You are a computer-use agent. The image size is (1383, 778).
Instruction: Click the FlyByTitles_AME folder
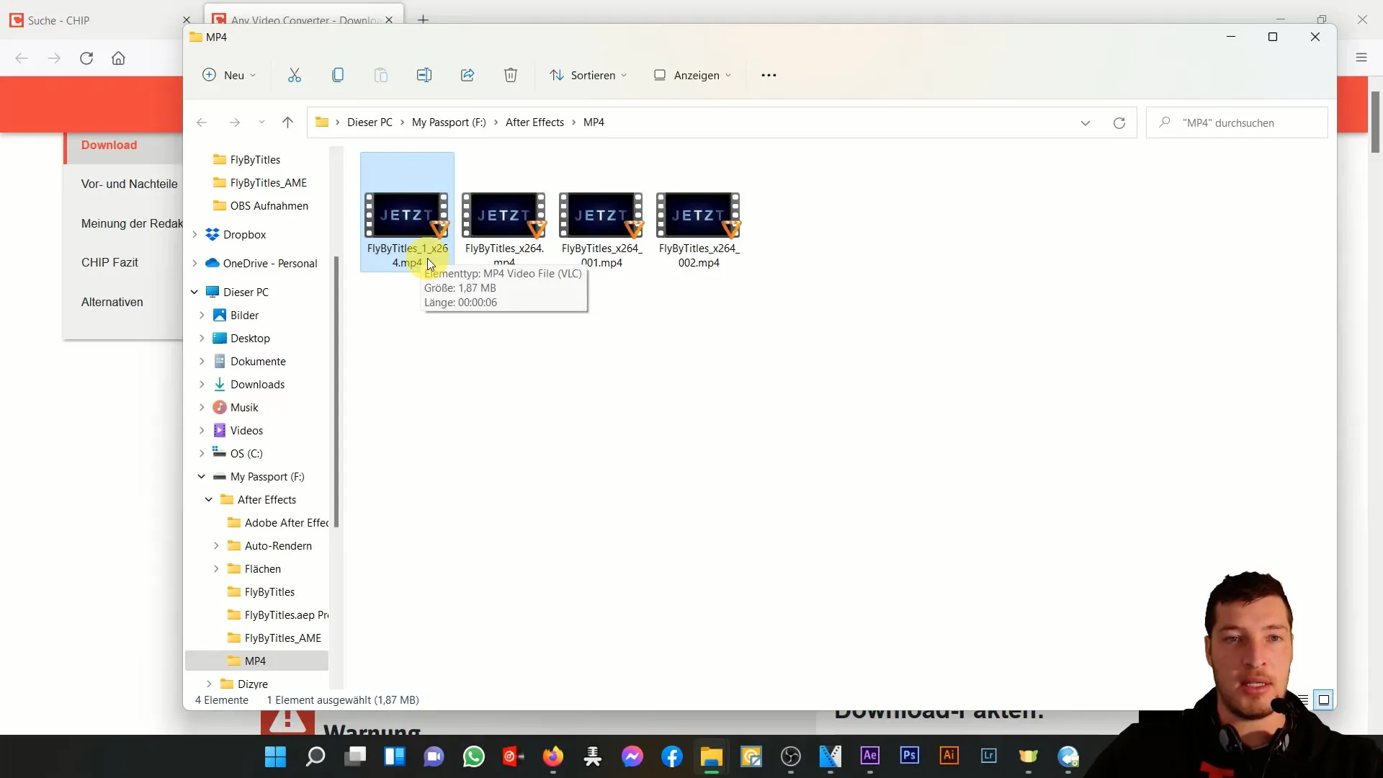[267, 182]
